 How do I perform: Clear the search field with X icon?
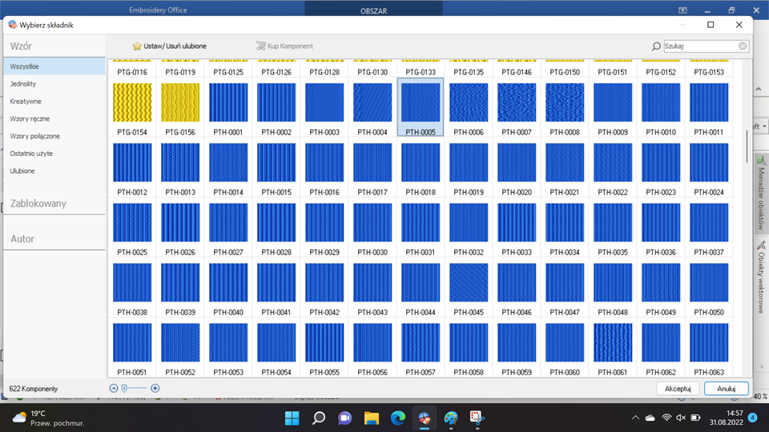click(743, 46)
